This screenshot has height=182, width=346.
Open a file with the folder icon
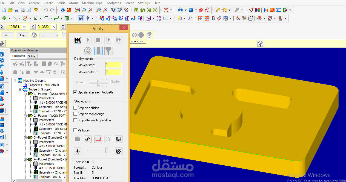(x=10, y=10)
